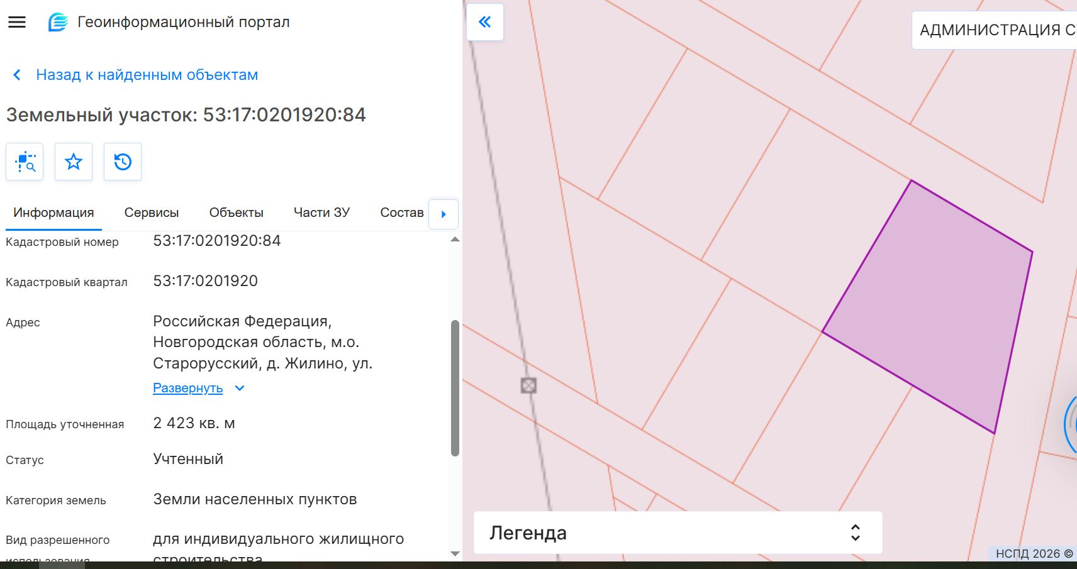Click the Статус label

coord(25,460)
